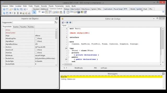Pick the TTrackBar component icon
The image size is (167, 93).
coord(40,12)
